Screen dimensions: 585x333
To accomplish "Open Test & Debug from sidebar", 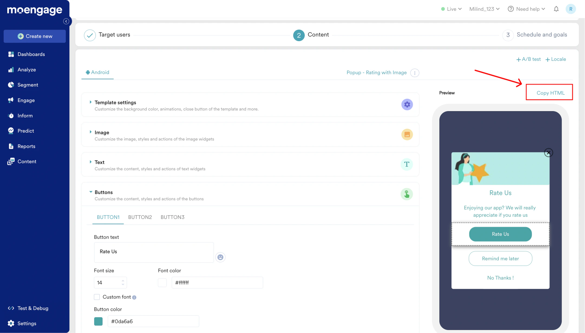I will pos(33,308).
